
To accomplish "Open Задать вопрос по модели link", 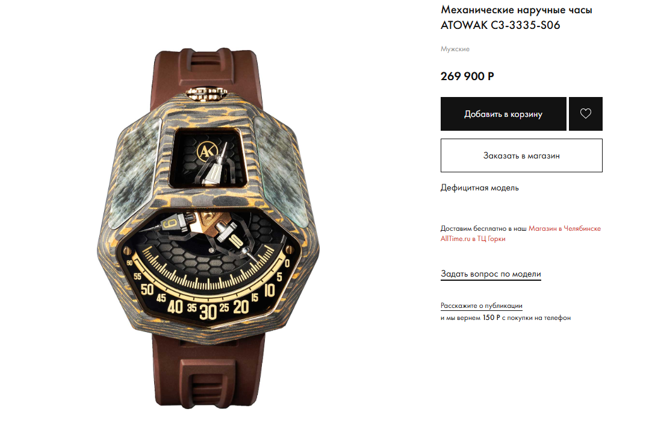I will point(491,274).
